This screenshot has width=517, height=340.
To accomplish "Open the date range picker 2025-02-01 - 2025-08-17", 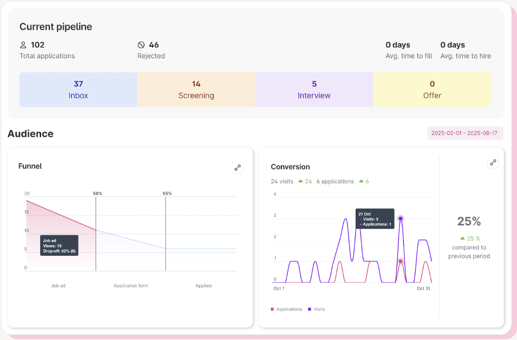I will click(465, 133).
